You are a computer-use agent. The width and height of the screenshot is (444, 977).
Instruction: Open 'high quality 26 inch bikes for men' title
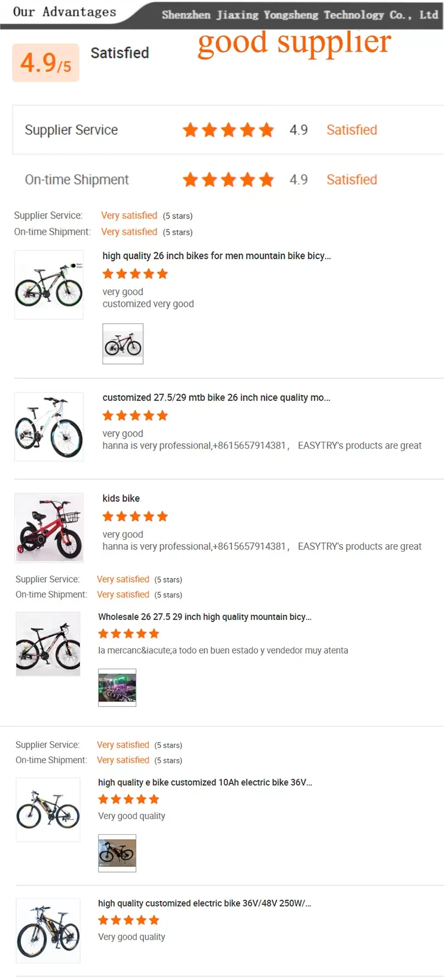tap(217, 256)
